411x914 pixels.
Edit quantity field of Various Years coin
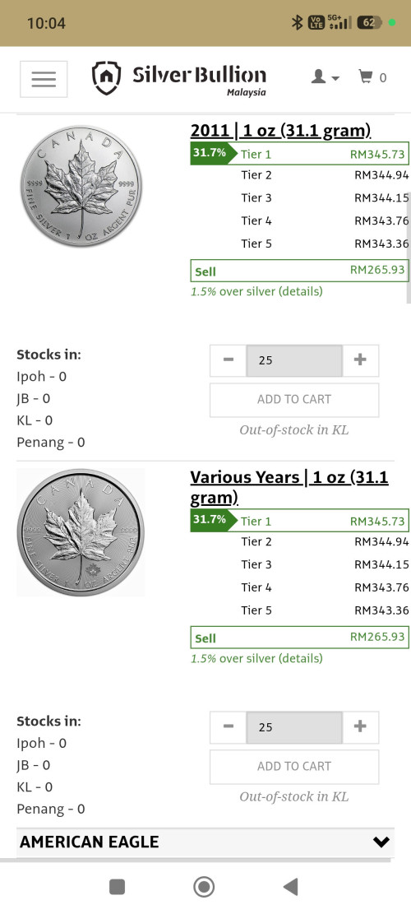pyautogui.click(x=294, y=727)
